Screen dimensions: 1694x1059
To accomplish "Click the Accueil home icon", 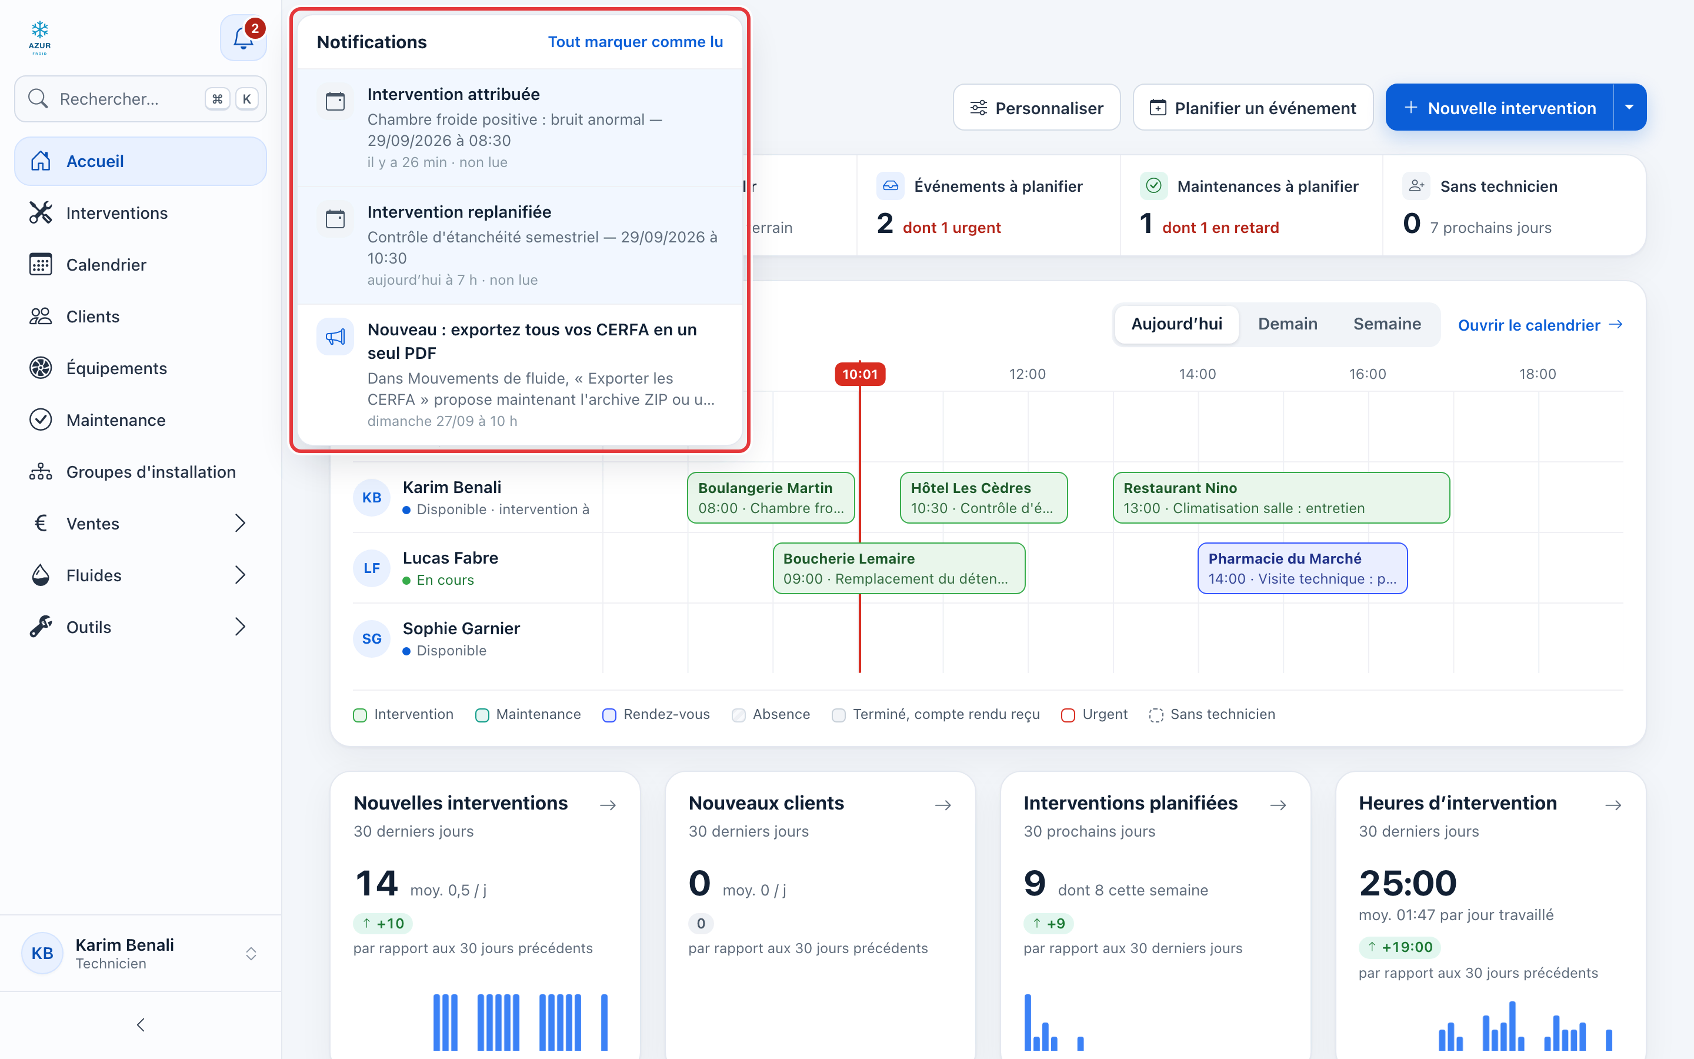I will pyautogui.click(x=41, y=161).
